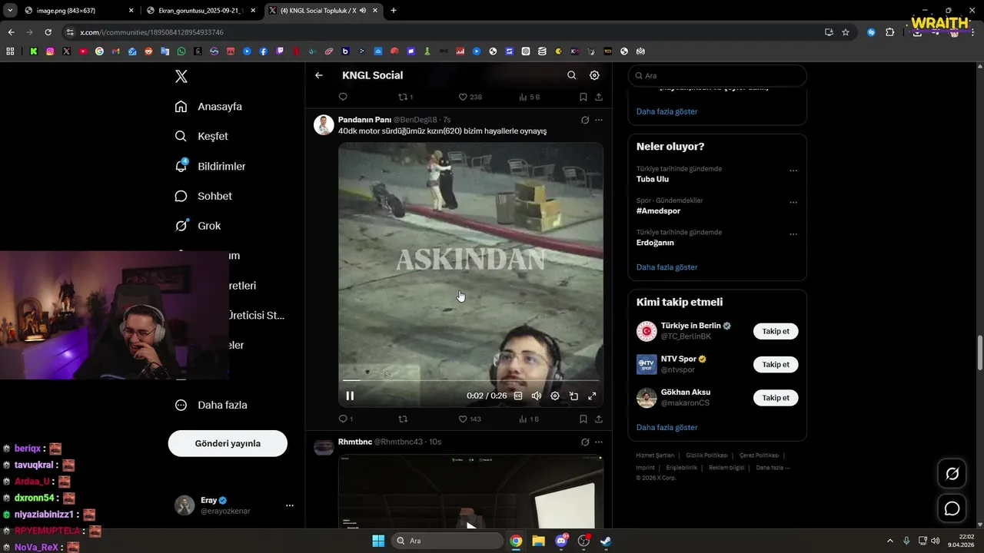
Task: Reload the current page
Action: point(48,32)
